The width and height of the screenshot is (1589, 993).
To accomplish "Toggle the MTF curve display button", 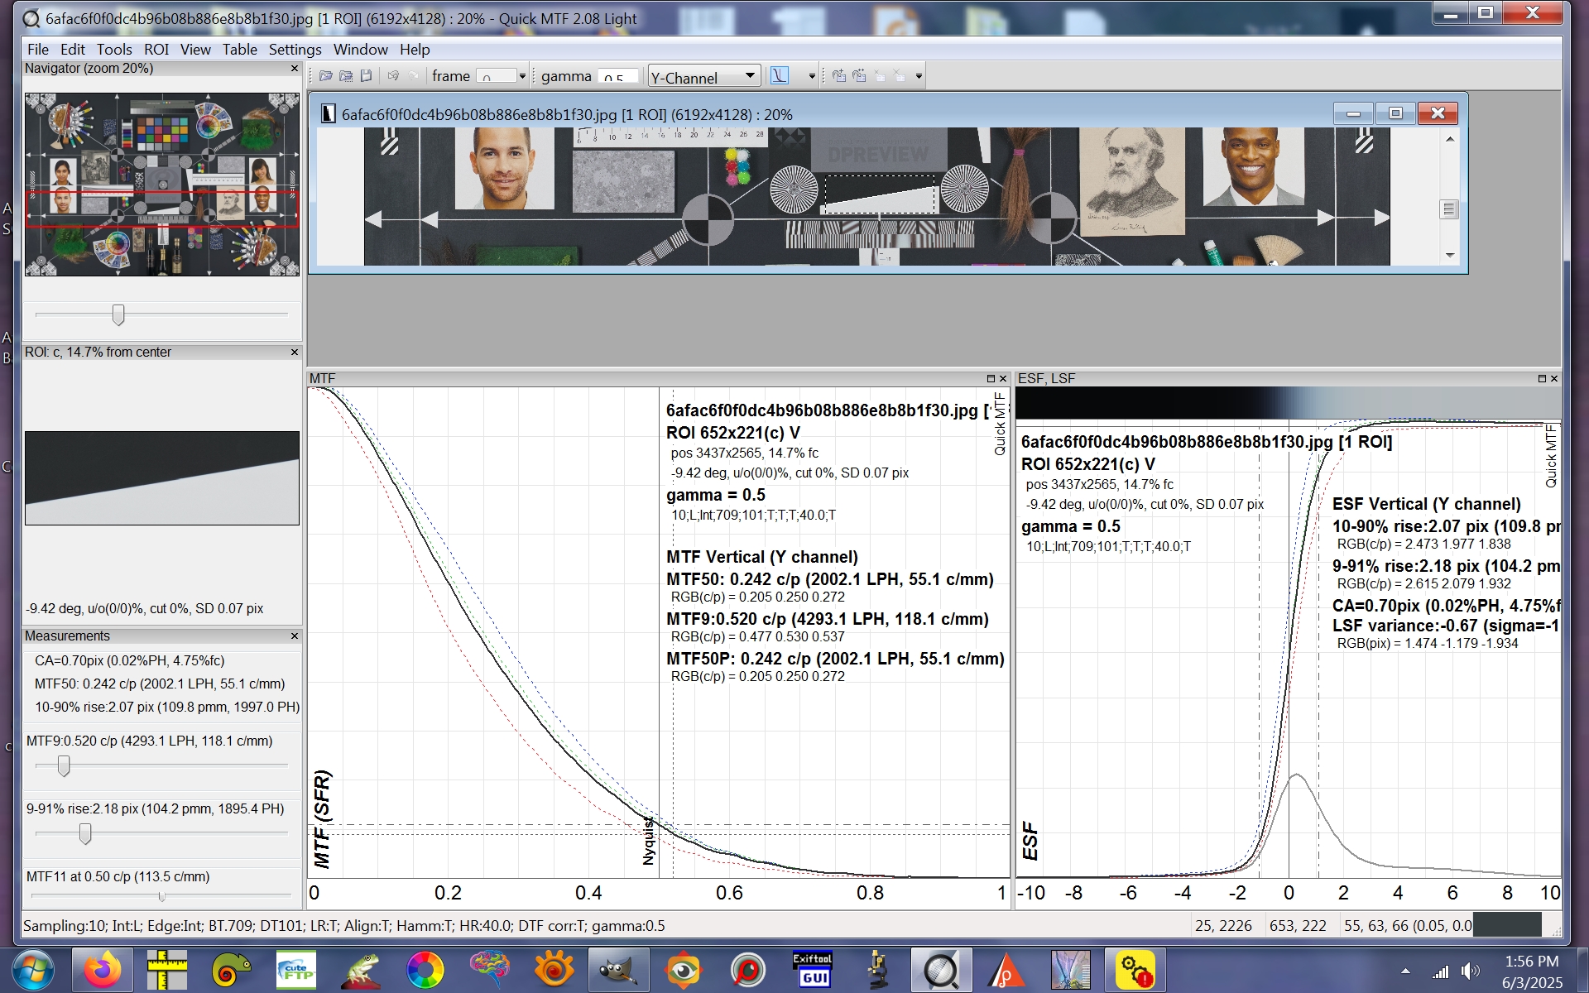I will click(780, 76).
